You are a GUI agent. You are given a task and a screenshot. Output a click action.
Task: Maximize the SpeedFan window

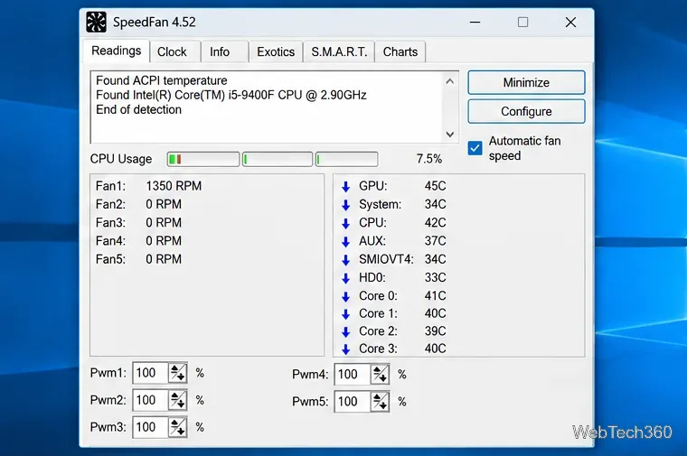(x=522, y=22)
